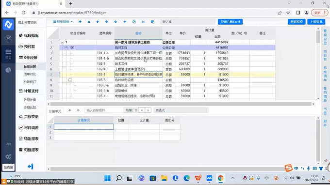Click cell 竣工文件 in row 5
The width and height of the screenshot is (330, 185).
coord(138,64)
